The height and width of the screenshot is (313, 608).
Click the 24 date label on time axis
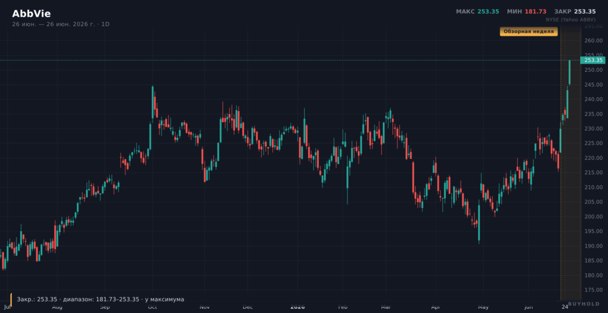565,307
